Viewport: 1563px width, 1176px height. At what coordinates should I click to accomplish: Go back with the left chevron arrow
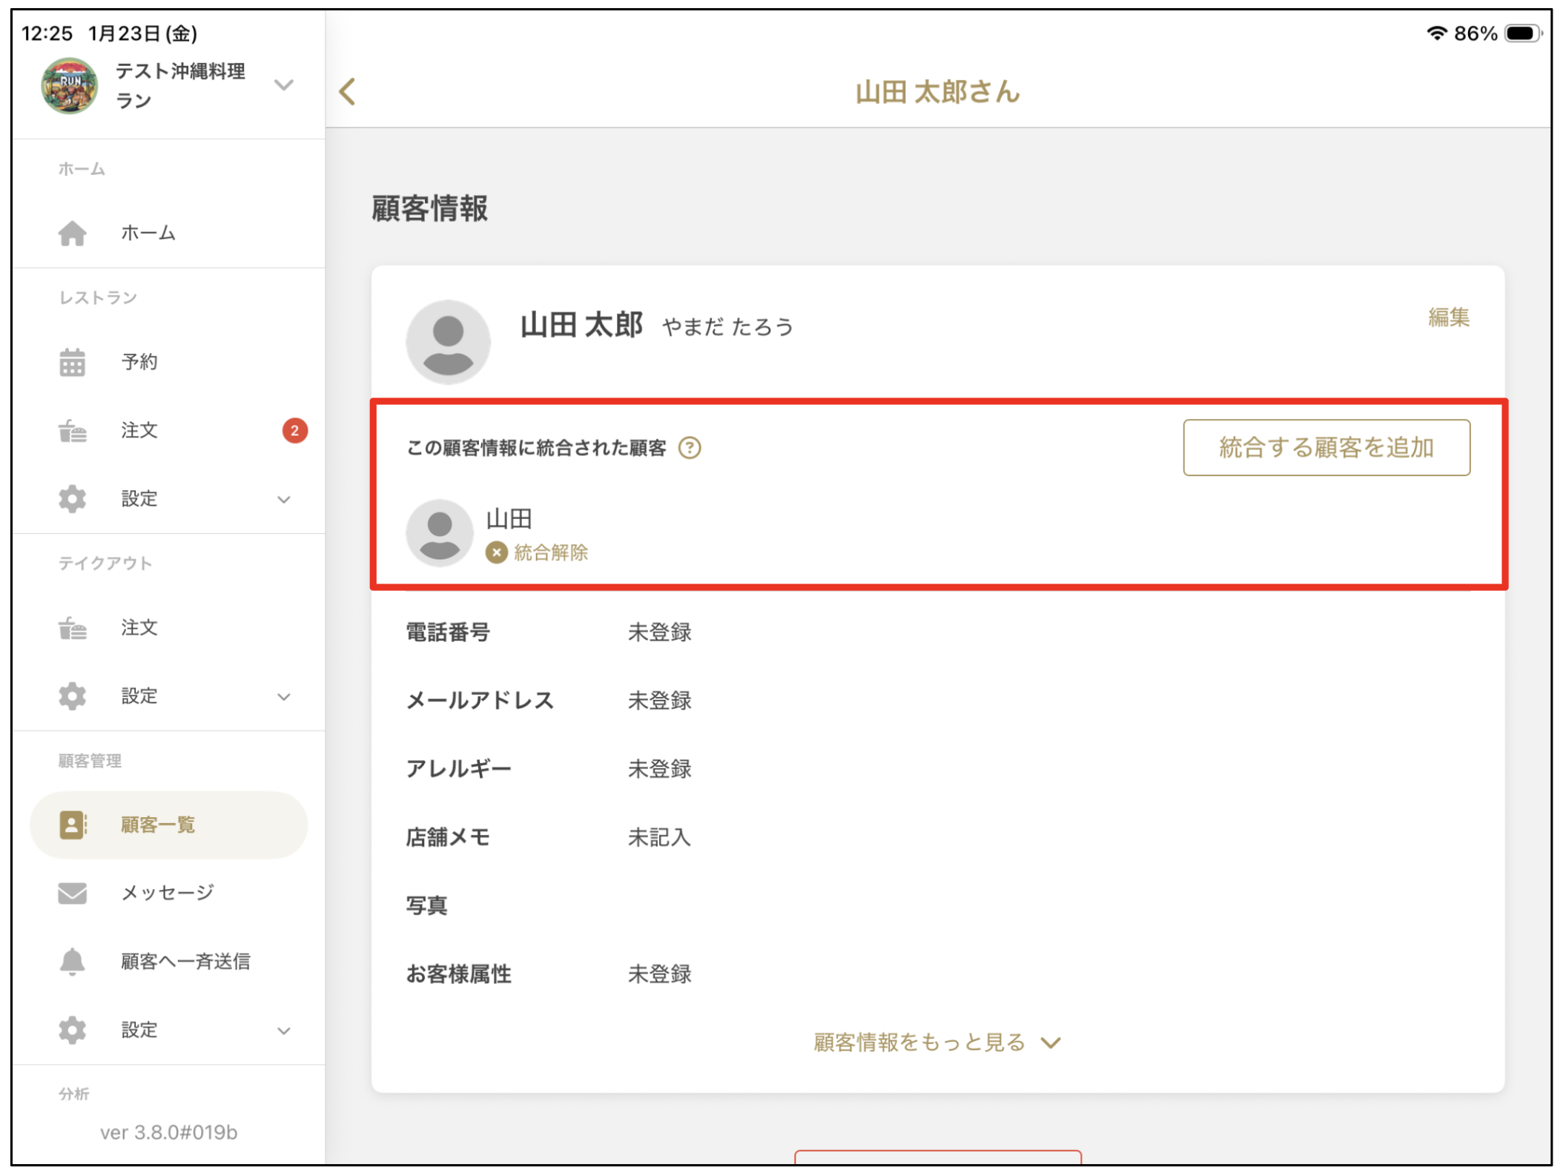pos(346,91)
